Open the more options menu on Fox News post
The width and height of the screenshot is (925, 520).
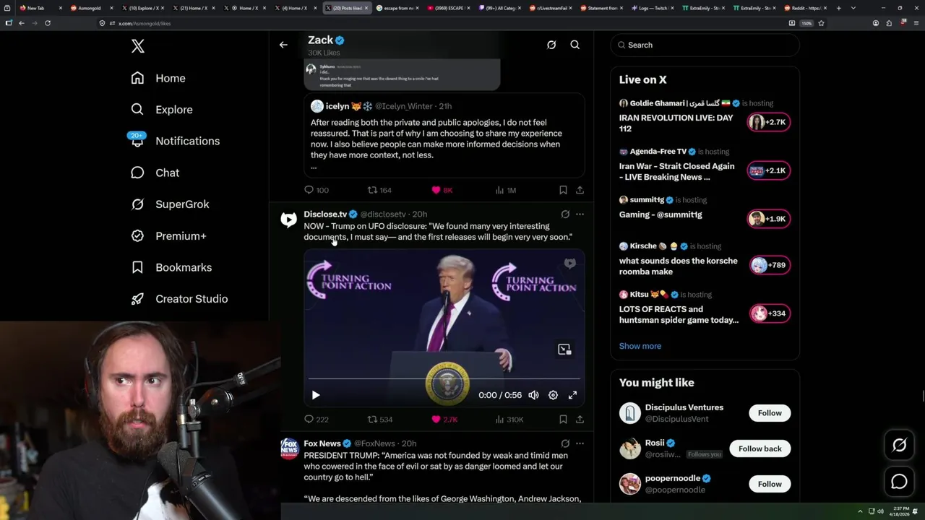580,443
